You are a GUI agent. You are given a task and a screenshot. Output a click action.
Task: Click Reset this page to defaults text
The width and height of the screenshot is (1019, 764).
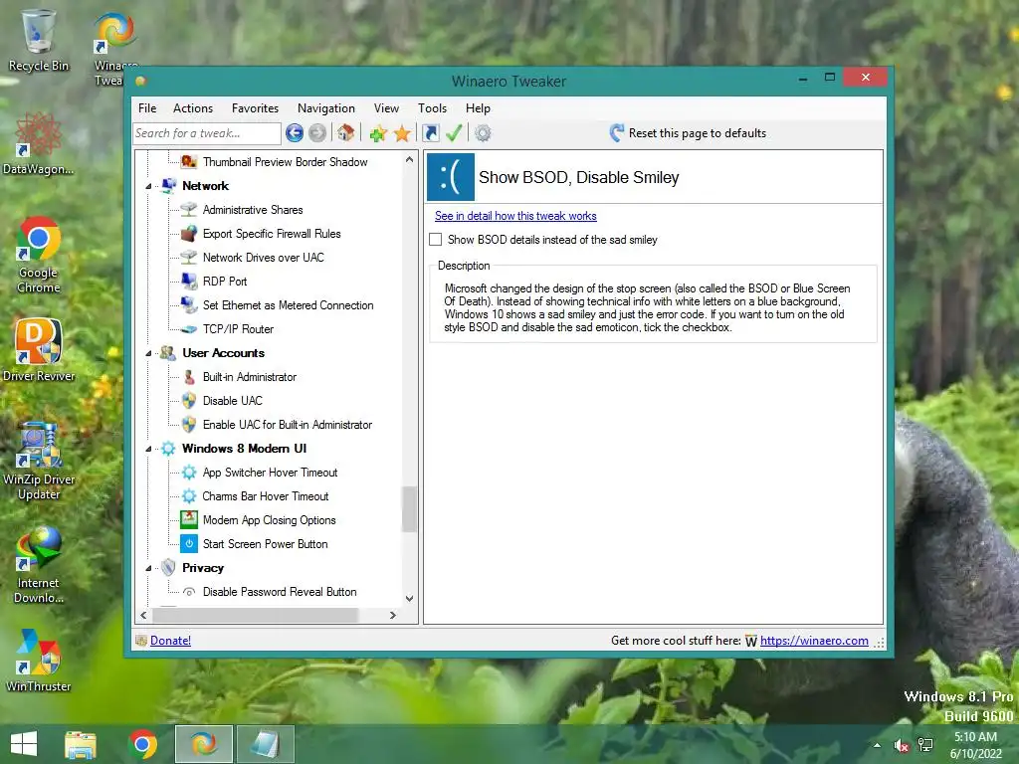coord(698,133)
